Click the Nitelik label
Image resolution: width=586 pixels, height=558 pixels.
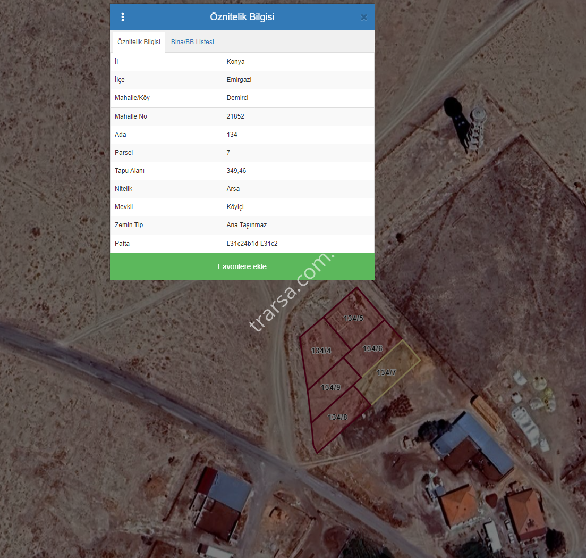click(x=123, y=189)
